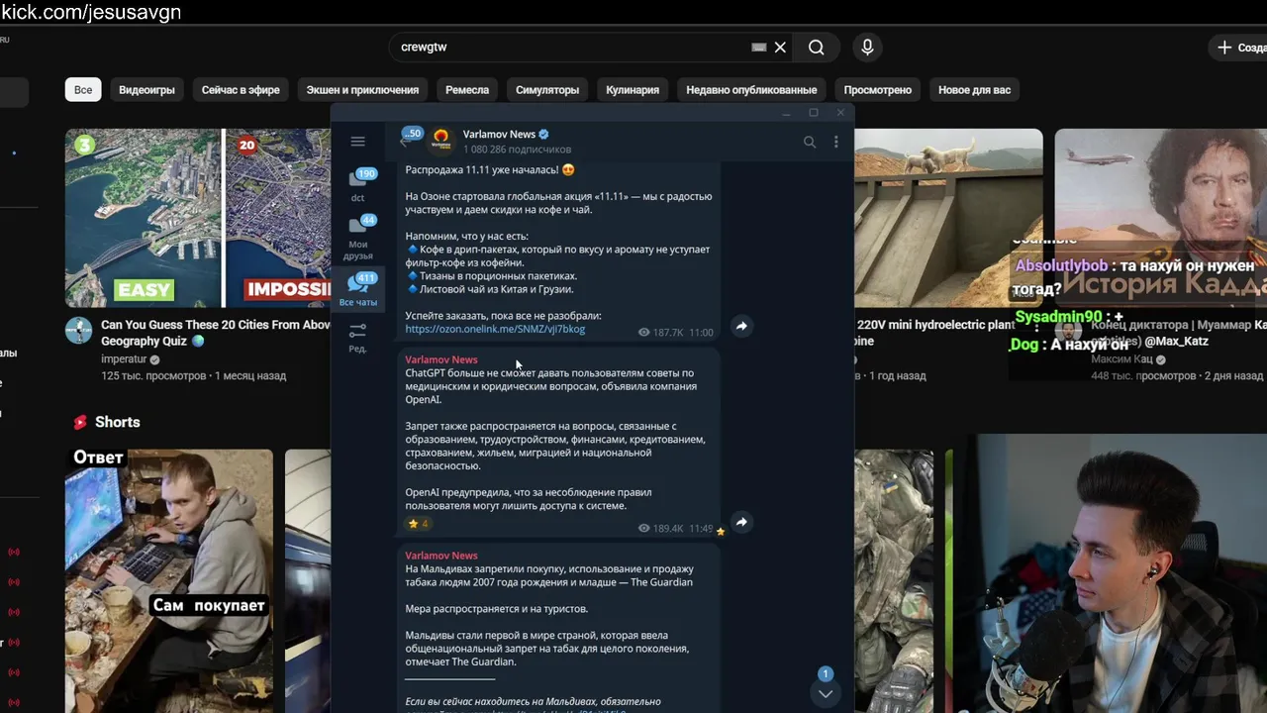Start YouTube voice search with microphone
The image size is (1267, 713).
[867, 47]
